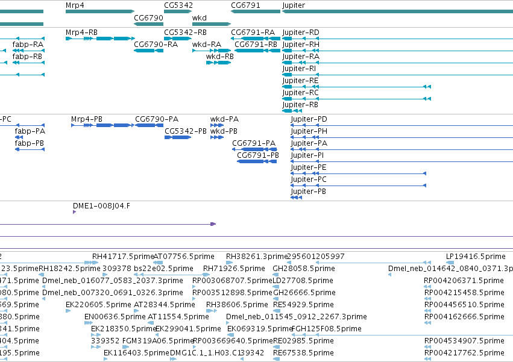This screenshot has width=513, height=362.
Task: Open the EK220605.5prime EST label
Action: [98, 305]
